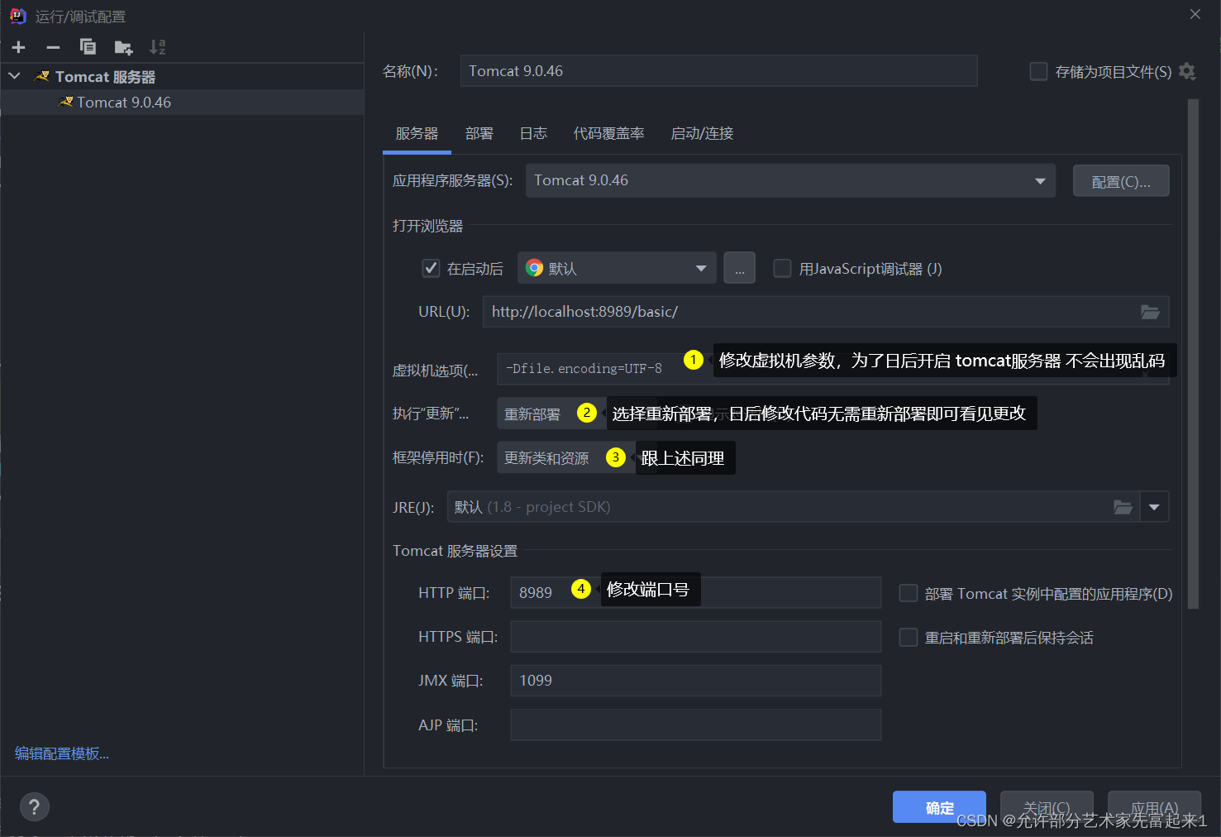Click the HTTPS port field
This screenshot has height=837, width=1221.
695,637
